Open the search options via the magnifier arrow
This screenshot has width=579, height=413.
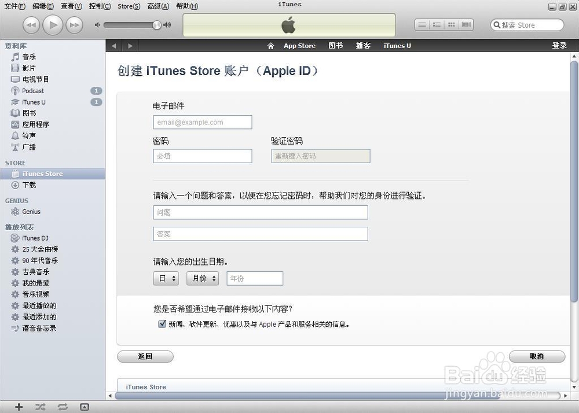498,25
